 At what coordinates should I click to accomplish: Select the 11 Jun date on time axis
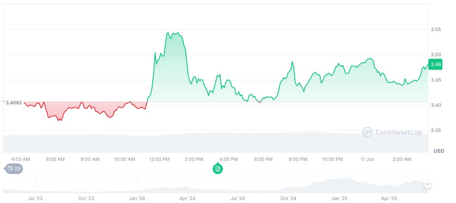click(367, 159)
